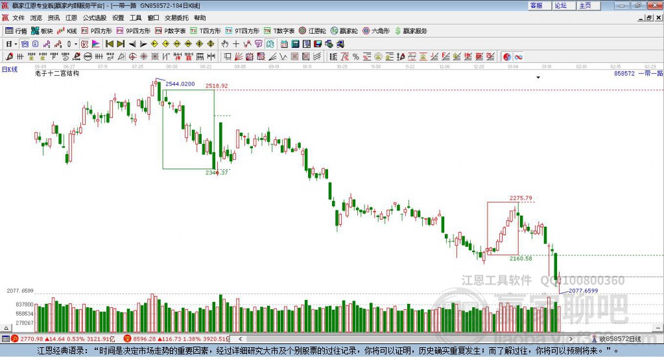Click the red yin-yang icon
Screen dimensions: 664x357
(x=507, y=56)
